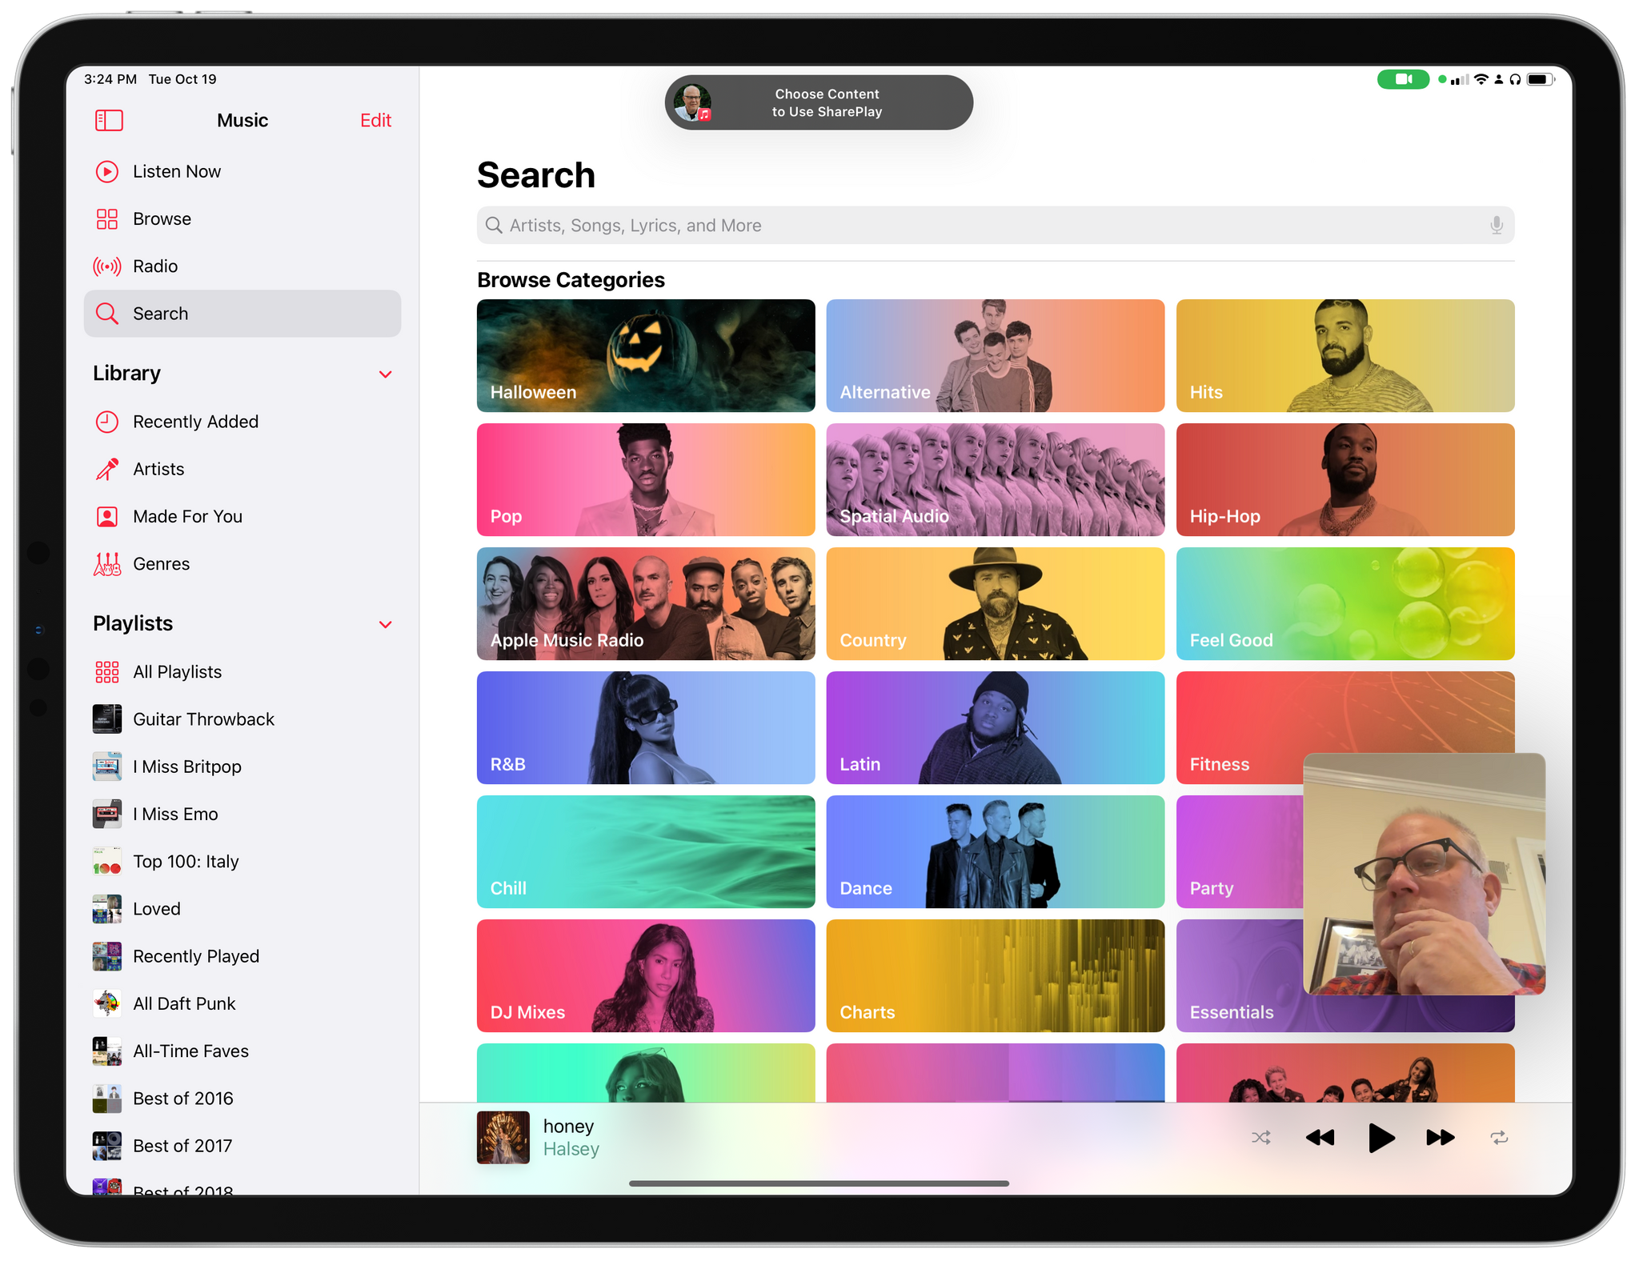Image resolution: width=1639 pixels, height=1261 pixels.
Task: Open the Chill category
Action: tap(646, 852)
